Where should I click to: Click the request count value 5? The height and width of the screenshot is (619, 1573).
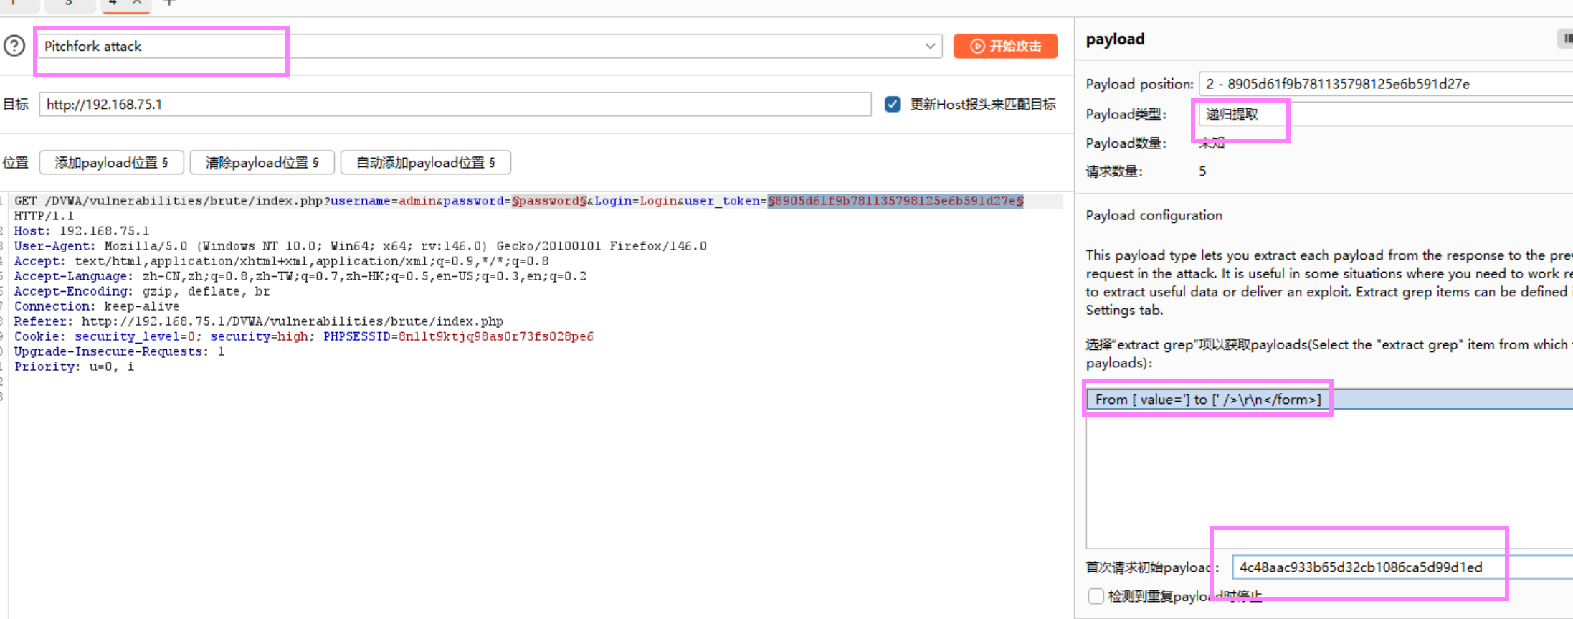(x=1202, y=171)
